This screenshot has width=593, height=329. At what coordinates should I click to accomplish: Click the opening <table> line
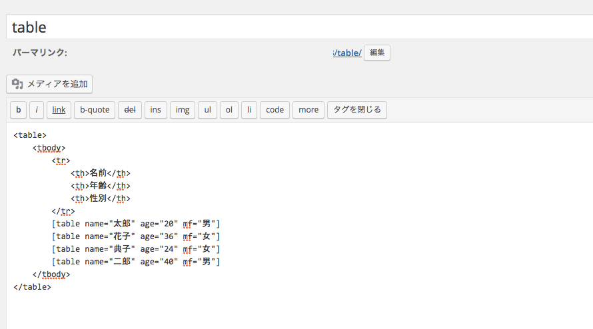tap(30, 135)
